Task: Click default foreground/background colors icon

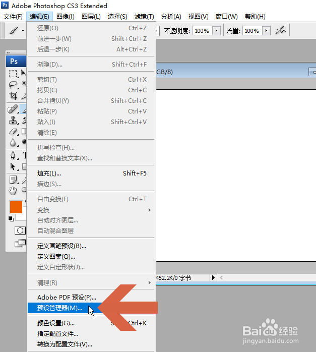Action: coord(11,219)
